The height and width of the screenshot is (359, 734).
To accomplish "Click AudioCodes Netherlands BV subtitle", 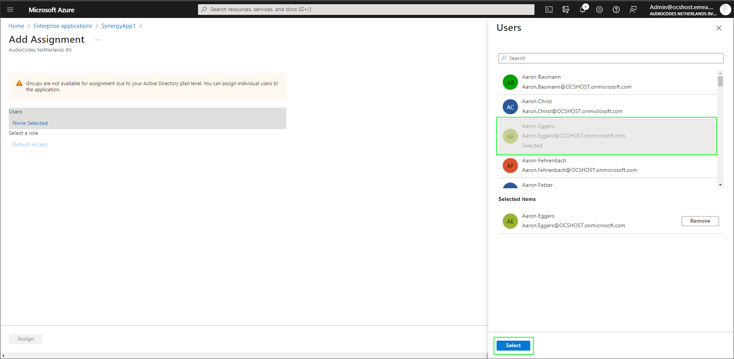I will pyautogui.click(x=40, y=50).
